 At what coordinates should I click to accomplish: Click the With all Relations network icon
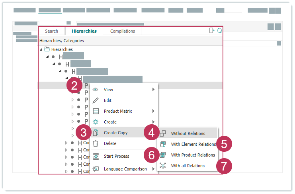163,166
